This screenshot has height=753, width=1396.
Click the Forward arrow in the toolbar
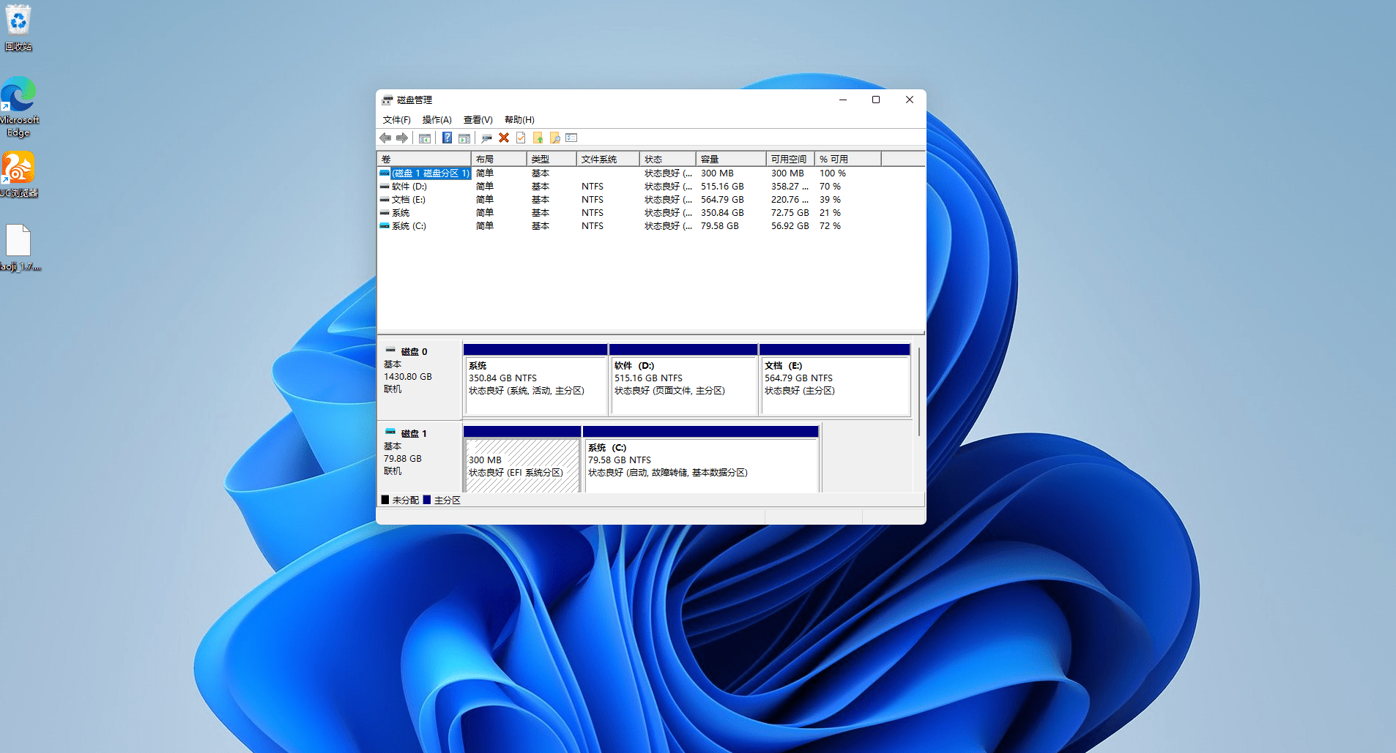pyautogui.click(x=402, y=138)
